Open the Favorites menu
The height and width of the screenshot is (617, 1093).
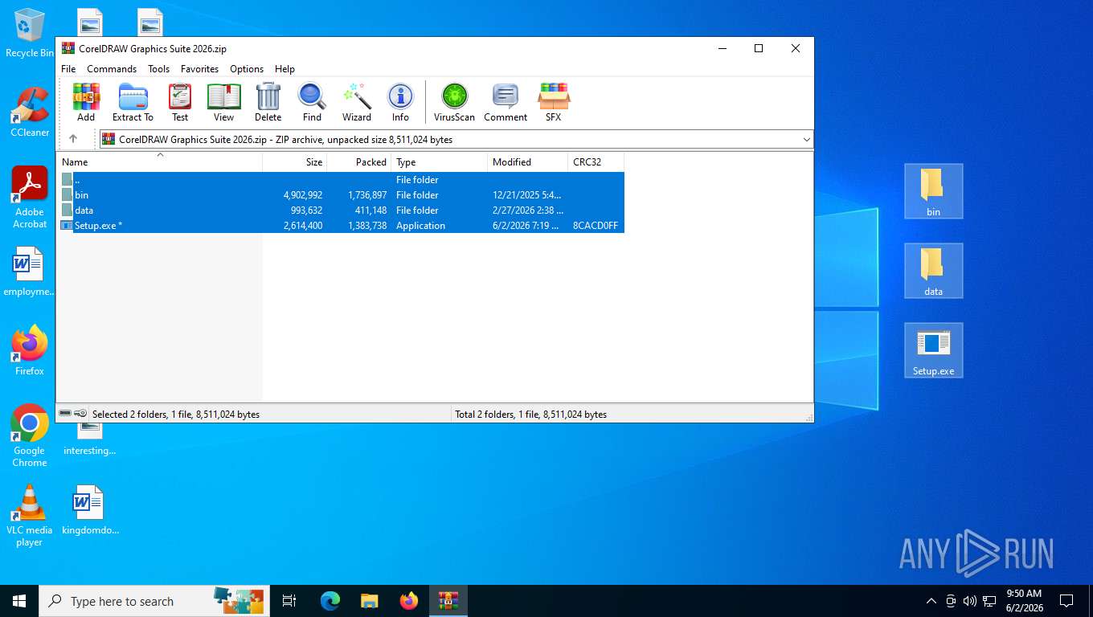199,69
